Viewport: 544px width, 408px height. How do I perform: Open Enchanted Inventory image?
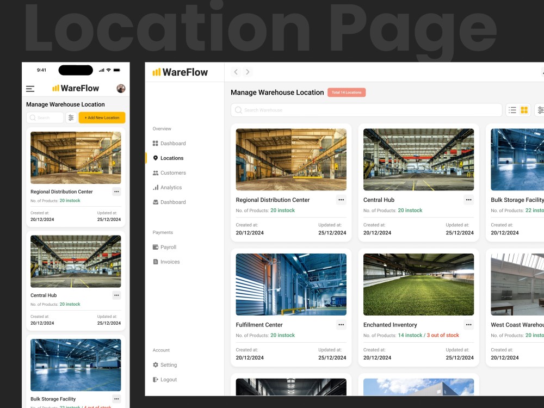[x=418, y=285]
